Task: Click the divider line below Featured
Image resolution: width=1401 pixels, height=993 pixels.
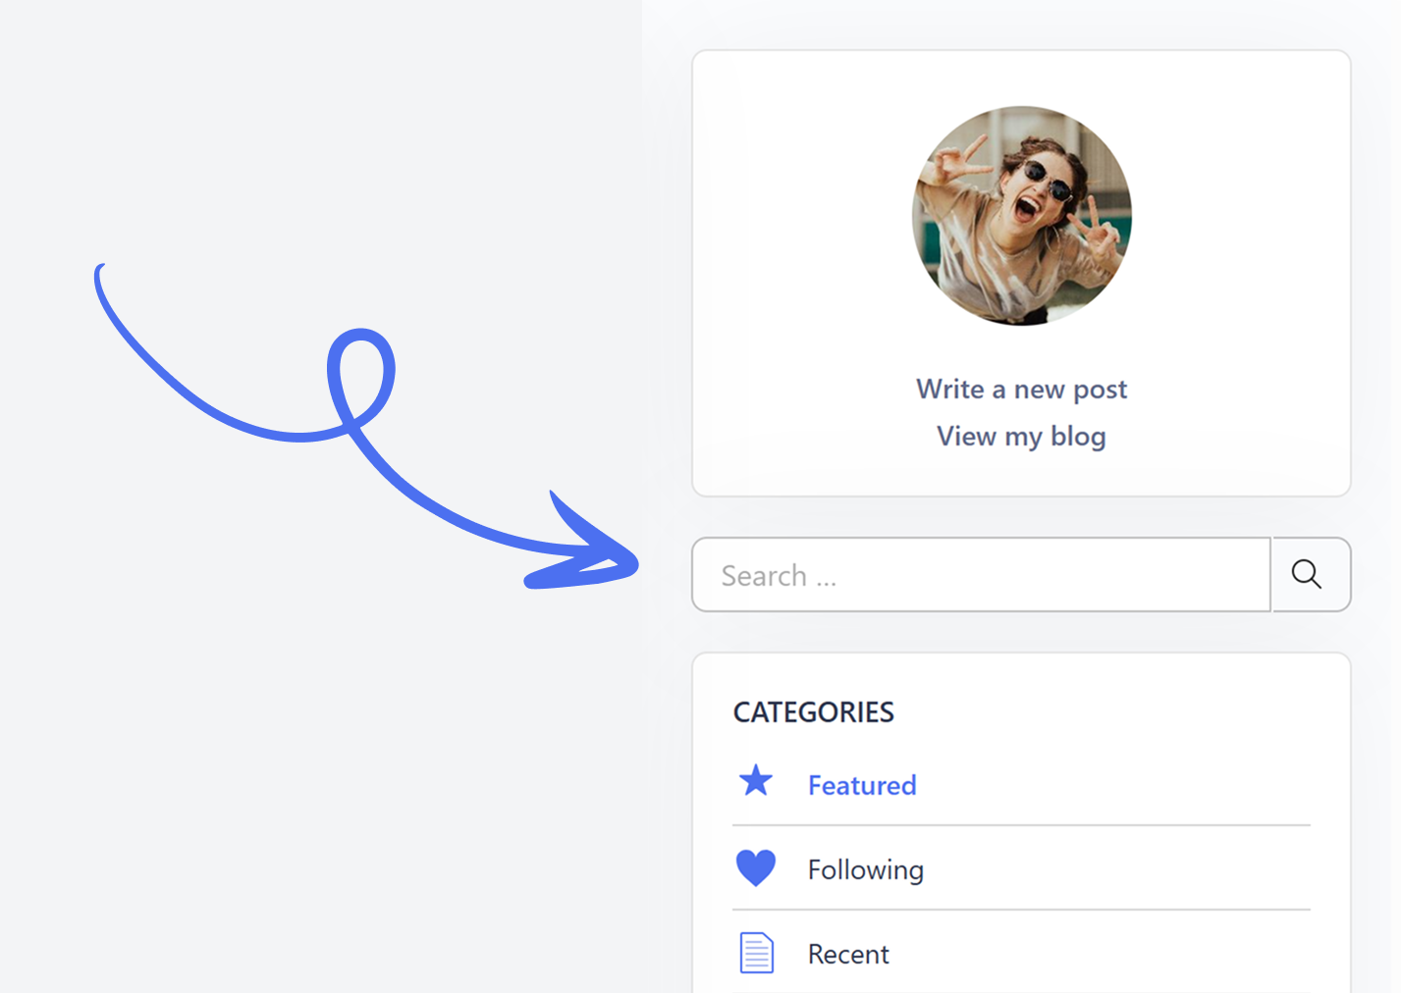Action: (1021, 825)
